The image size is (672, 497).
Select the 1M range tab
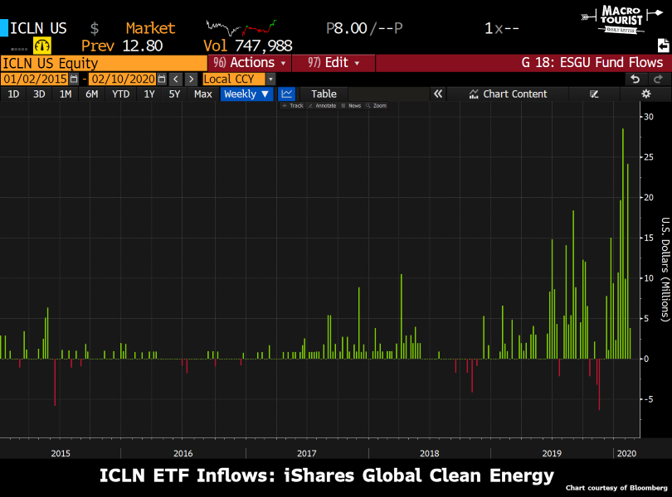point(66,94)
